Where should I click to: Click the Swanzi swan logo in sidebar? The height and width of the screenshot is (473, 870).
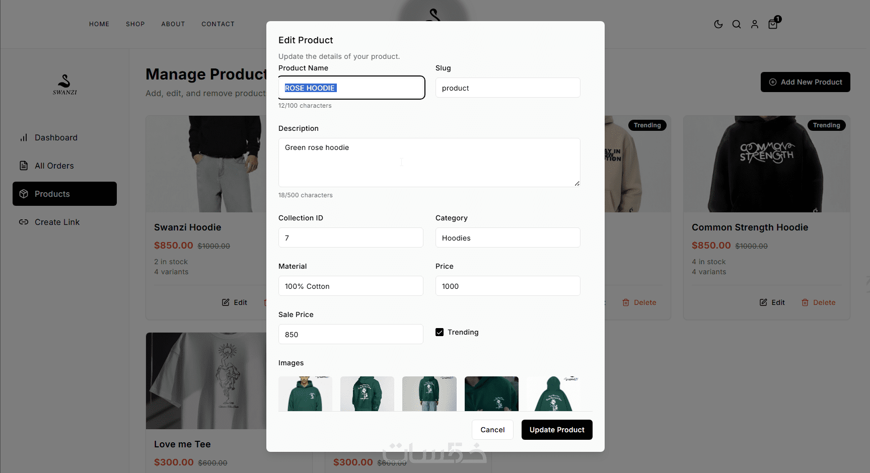tap(64, 84)
